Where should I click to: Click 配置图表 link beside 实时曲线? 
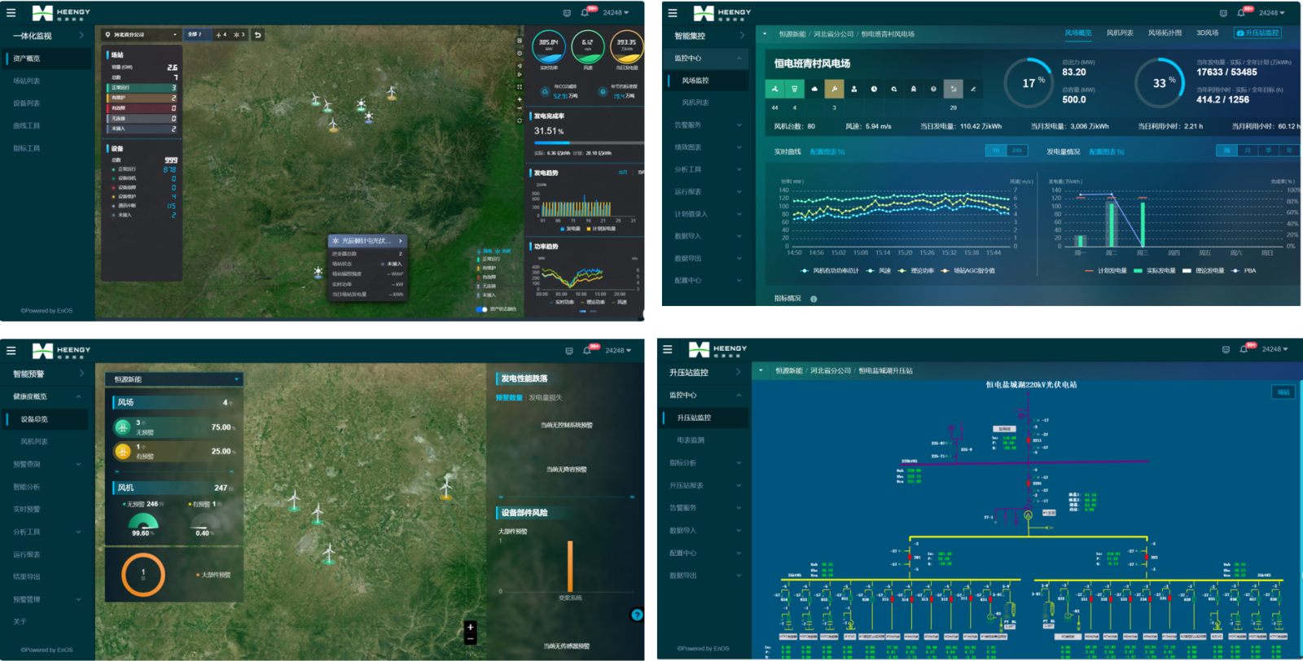pos(827,152)
